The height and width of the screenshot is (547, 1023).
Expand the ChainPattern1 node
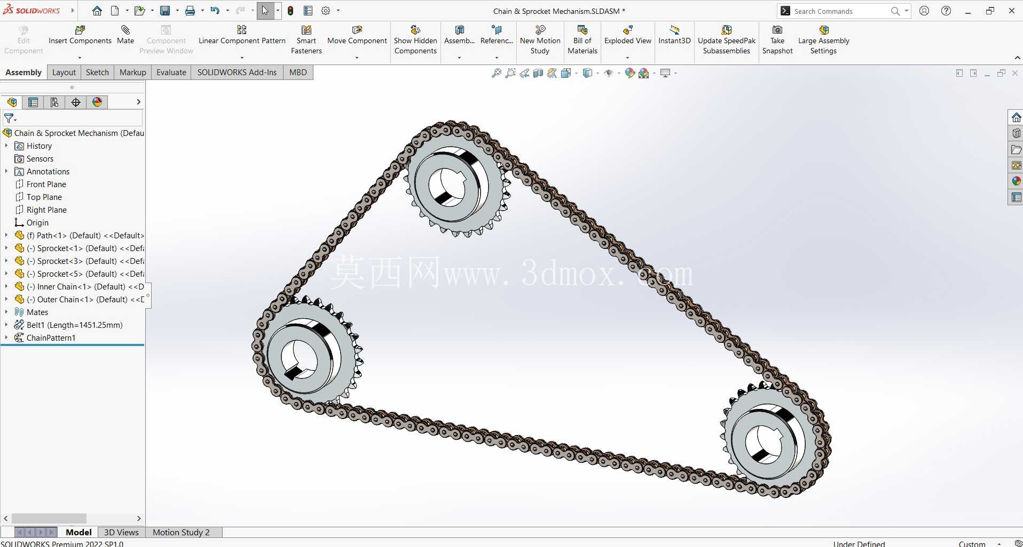tap(6, 337)
